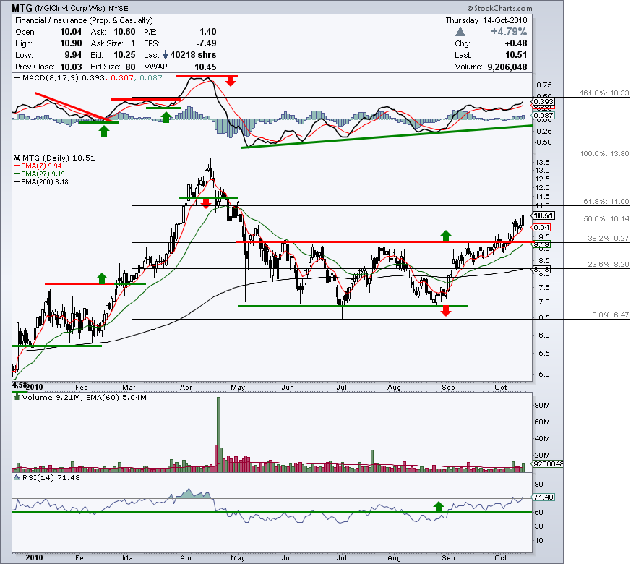
Task: Click the copyright symbol beside StockCharts.com
Action: coord(470,8)
